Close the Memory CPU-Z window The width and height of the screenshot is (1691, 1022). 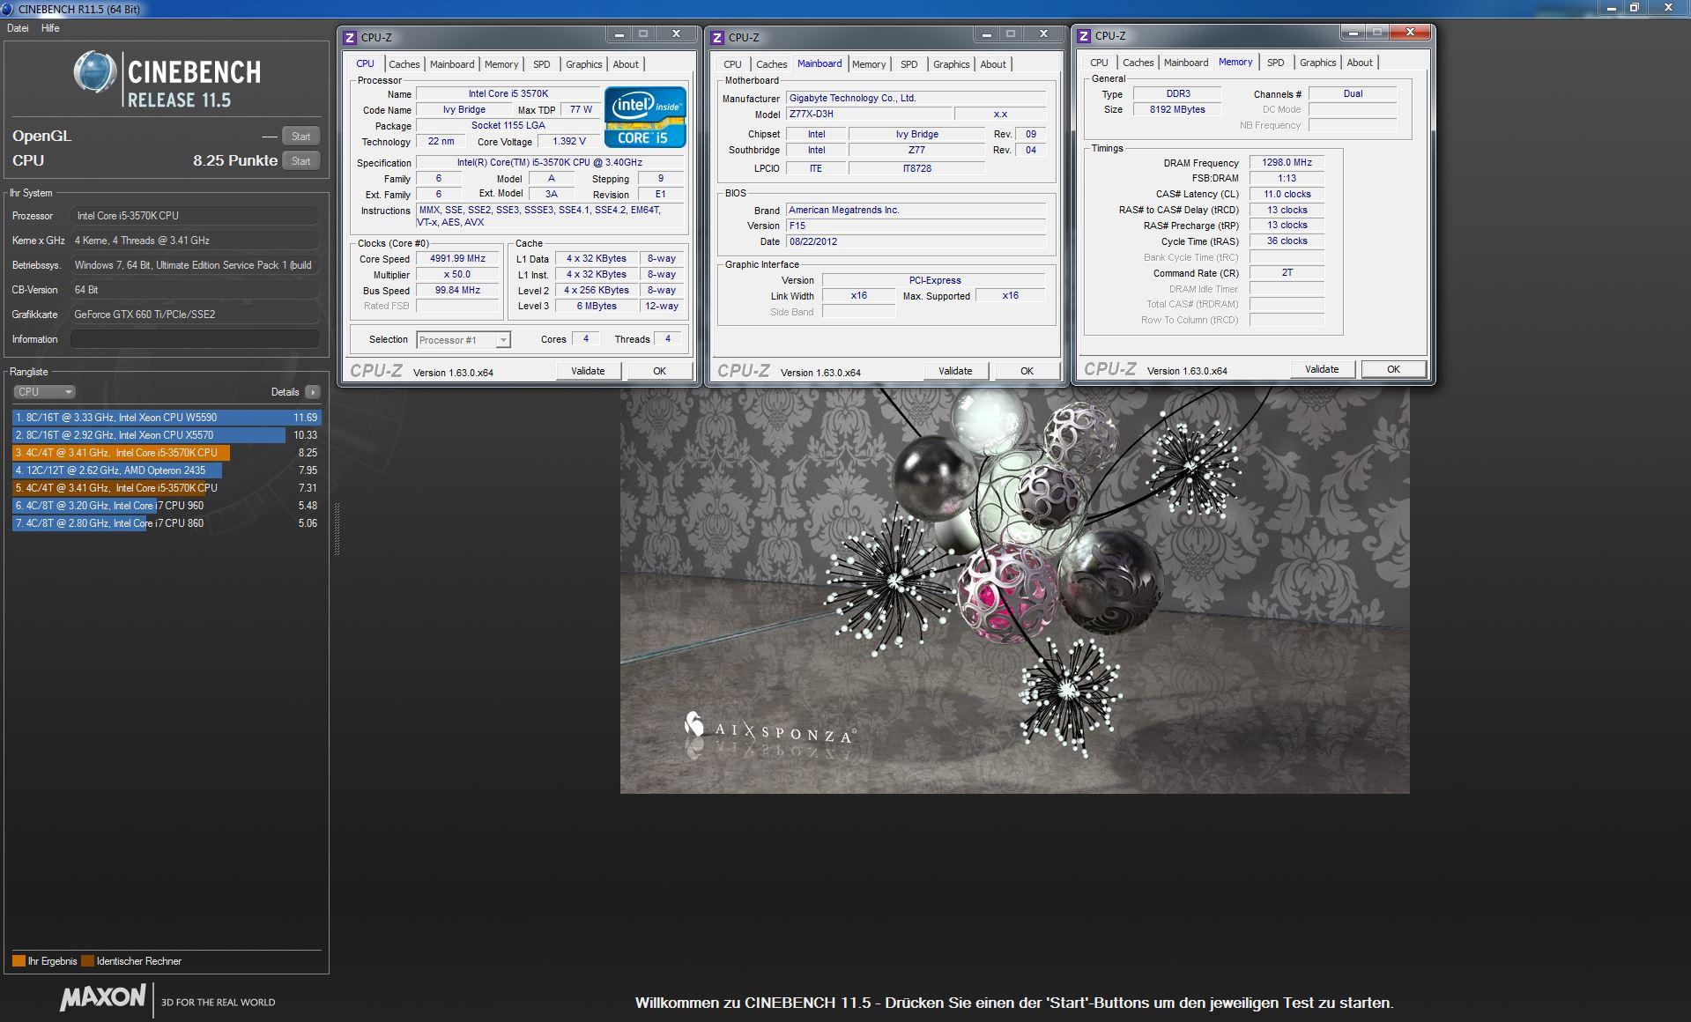(1410, 33)
